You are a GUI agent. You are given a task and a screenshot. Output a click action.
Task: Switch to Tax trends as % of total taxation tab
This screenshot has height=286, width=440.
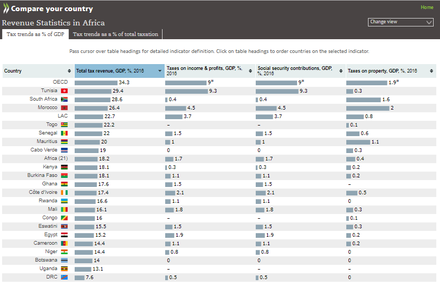[115, 34]
